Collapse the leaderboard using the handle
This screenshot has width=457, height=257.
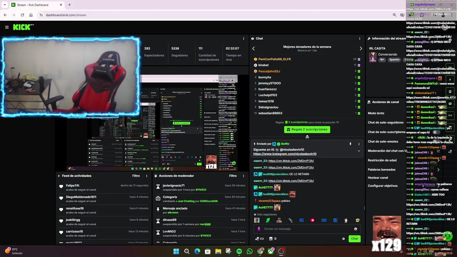[307, 137]
